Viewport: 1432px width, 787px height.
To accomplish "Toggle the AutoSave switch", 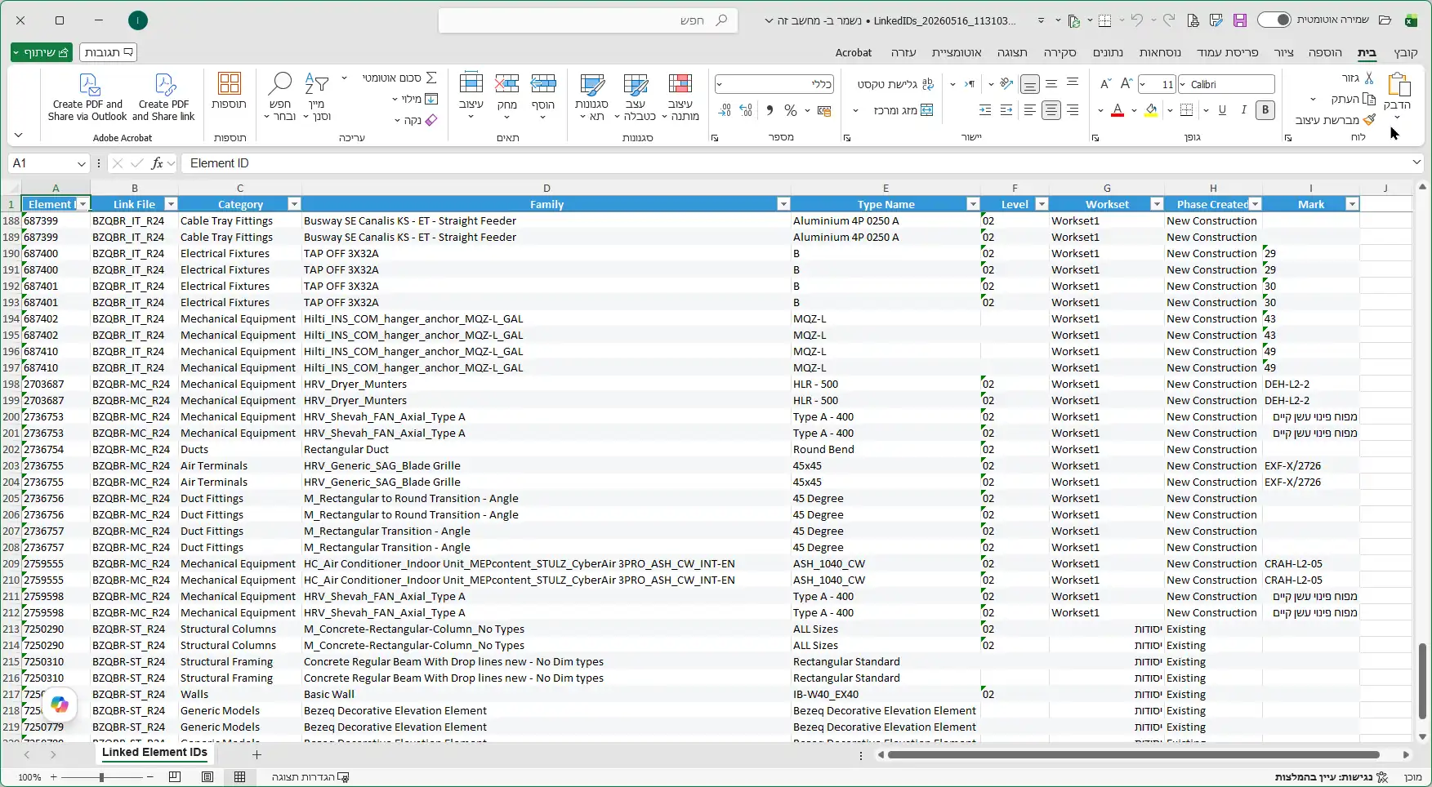I will tap(1274, 20).
